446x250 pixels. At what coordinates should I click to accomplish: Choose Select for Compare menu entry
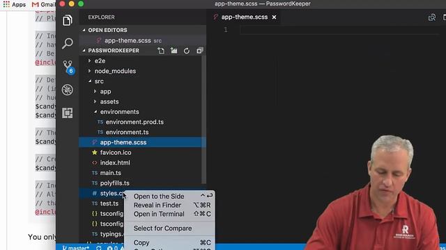(170, 228)
